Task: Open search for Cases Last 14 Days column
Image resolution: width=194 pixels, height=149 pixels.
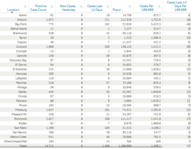Action: pyautogui.click(x=108, y=6)
